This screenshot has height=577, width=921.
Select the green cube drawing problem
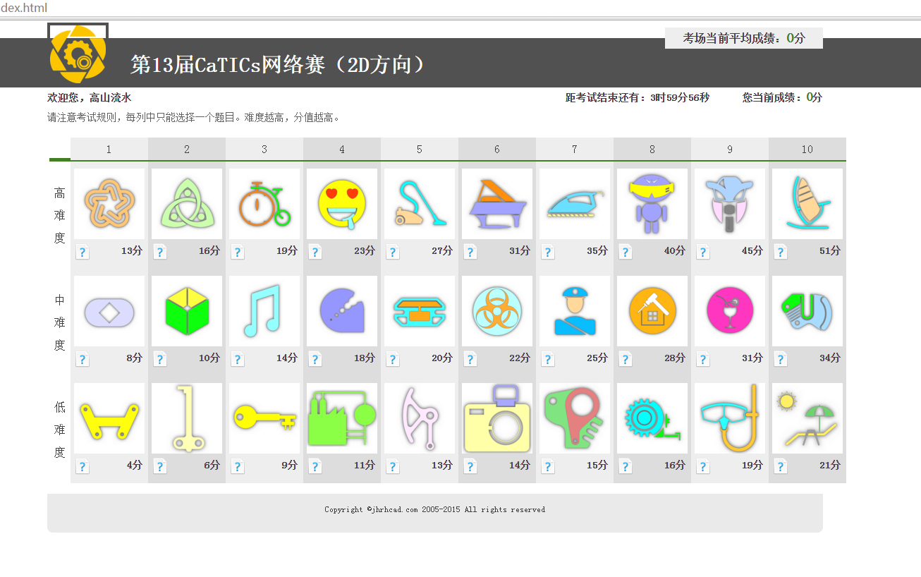pyautogui.click(x=187, y=311)
